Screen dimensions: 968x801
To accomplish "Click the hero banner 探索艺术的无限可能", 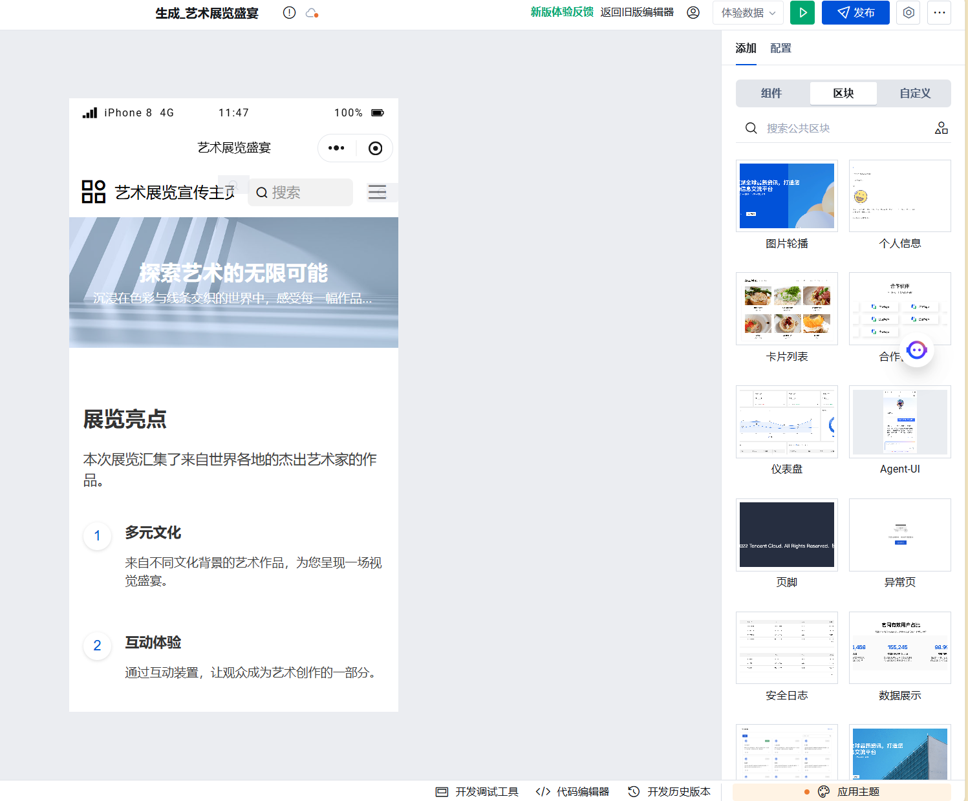I will pyautogui.click(x=233, y=283).
